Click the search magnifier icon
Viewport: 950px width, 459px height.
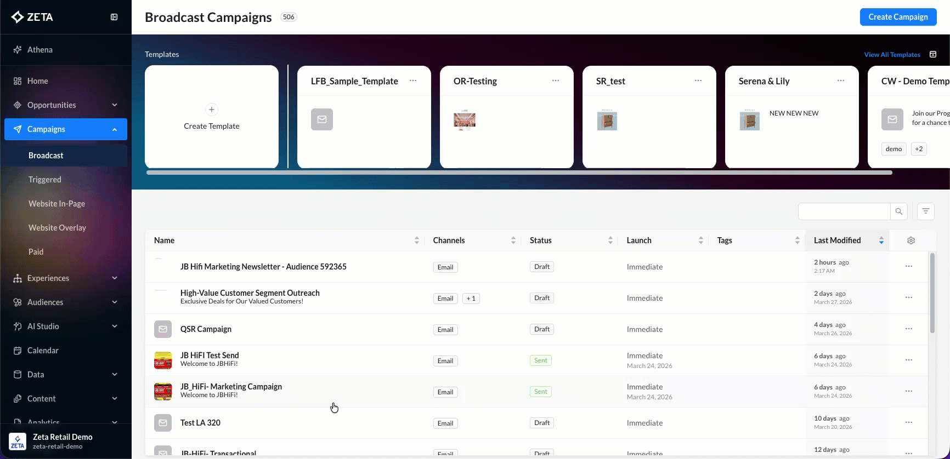coord(898,211)
